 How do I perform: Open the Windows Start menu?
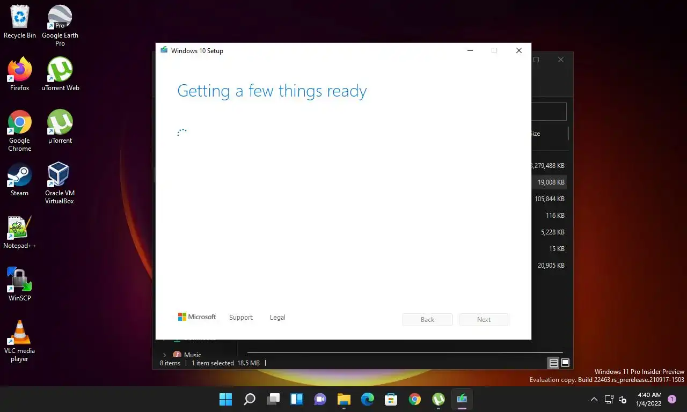tap(226, 399)
